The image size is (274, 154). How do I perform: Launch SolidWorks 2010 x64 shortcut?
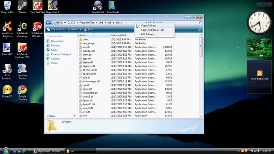pos(37,30)
